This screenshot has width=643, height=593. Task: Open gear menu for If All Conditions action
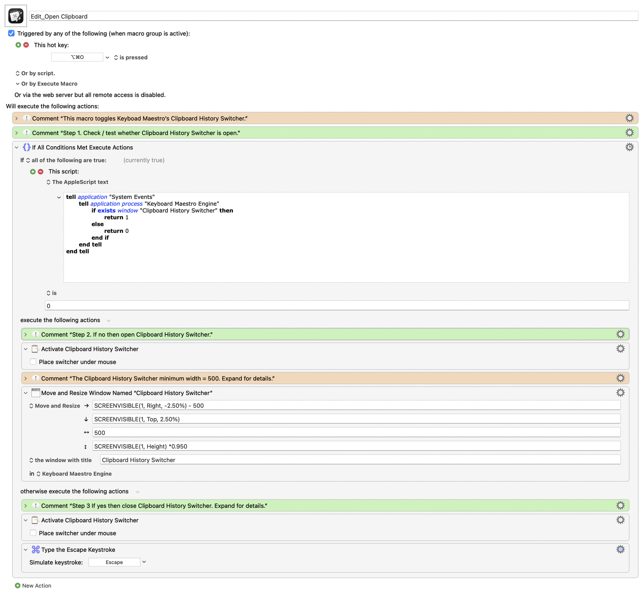tap(629, 147)
